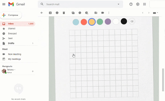Add the email to Tasks
165x101 pixels.
(x=87, y=13)
